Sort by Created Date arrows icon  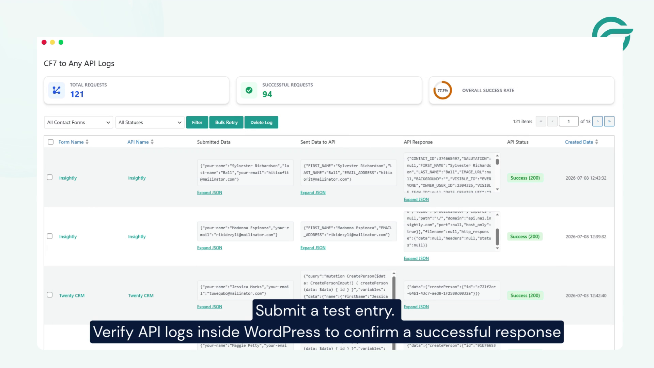[596, 142]
